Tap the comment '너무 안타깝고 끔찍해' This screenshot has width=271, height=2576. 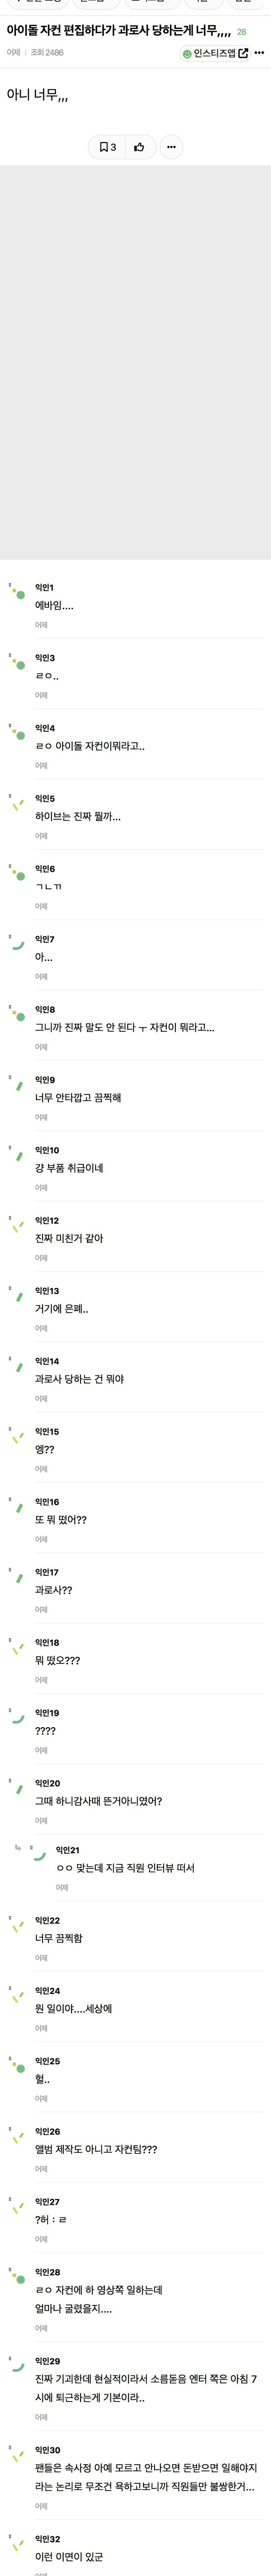click(78, 1097)
